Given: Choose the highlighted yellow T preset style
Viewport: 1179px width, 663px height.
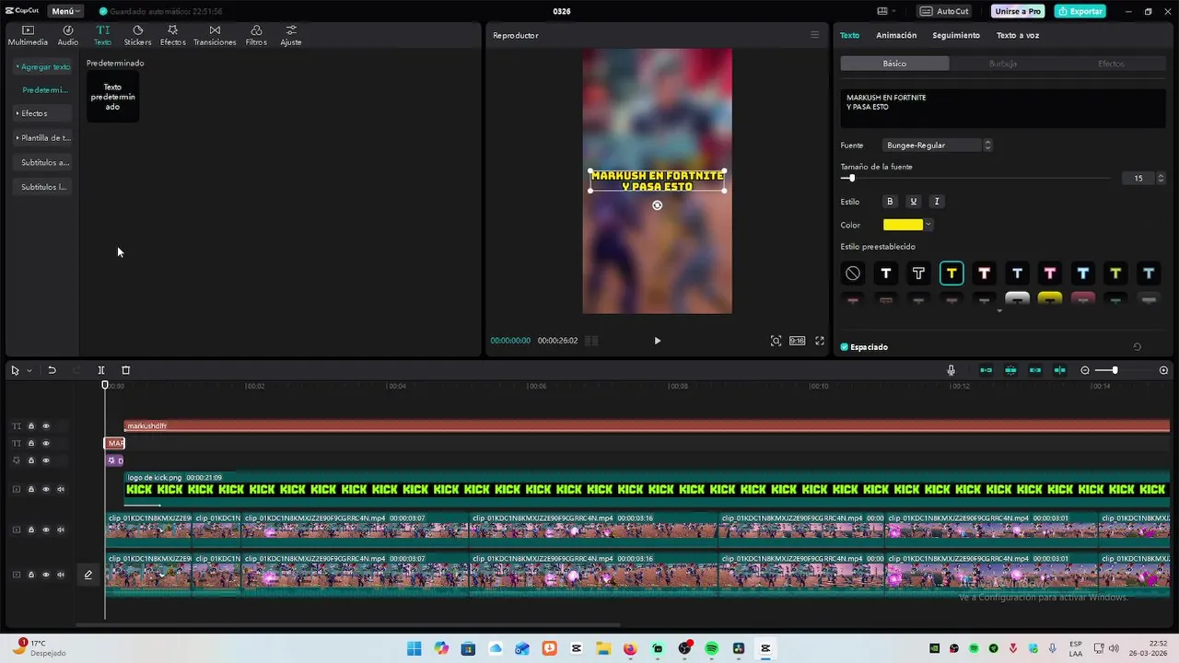Looking at the screenshot, I should (x=951, y=273).
